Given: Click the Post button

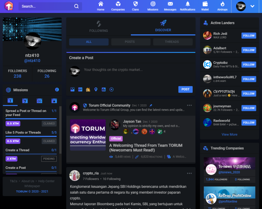Looking at the screenshot, I should (185, 90).
